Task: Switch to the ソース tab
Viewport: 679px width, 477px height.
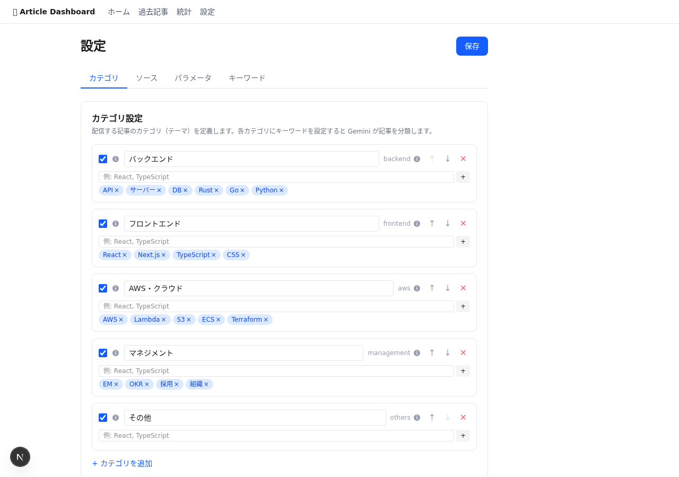Action: (x=146, y=78)
